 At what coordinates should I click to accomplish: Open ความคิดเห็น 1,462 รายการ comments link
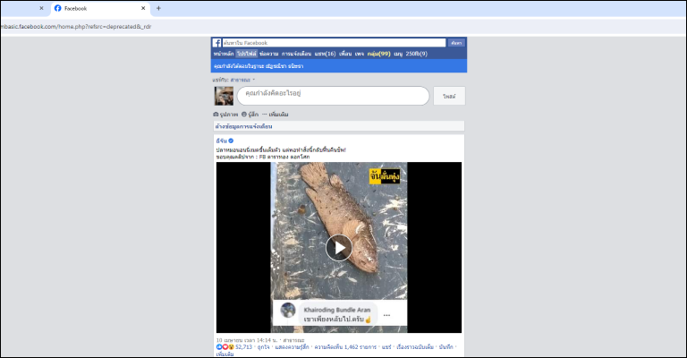tap(345, 347)
